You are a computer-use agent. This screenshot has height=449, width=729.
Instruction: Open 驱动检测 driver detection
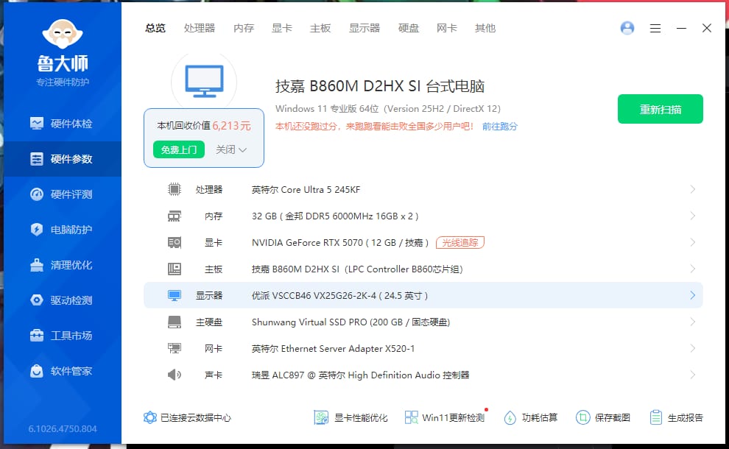[x=62, y=300]
